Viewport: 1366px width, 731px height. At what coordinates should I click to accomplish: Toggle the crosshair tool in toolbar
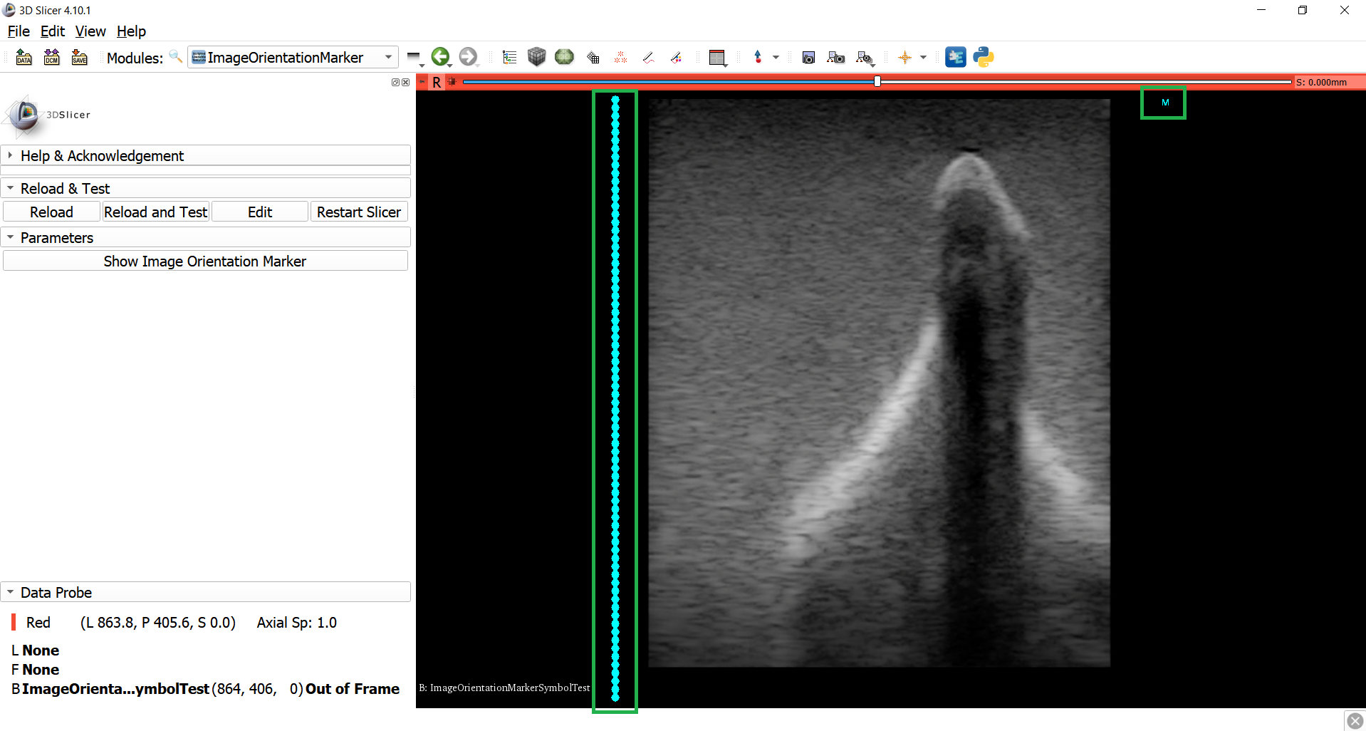click(904, 58)
